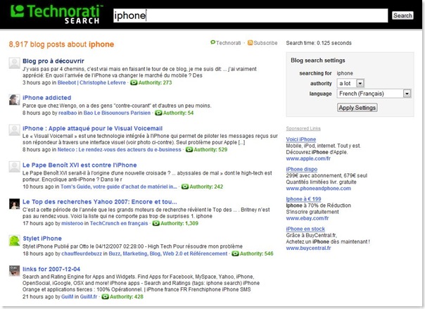Click the orange RSS Subscribe icon
This screenshot has height=309, width=425.
(x=250, y=43)
